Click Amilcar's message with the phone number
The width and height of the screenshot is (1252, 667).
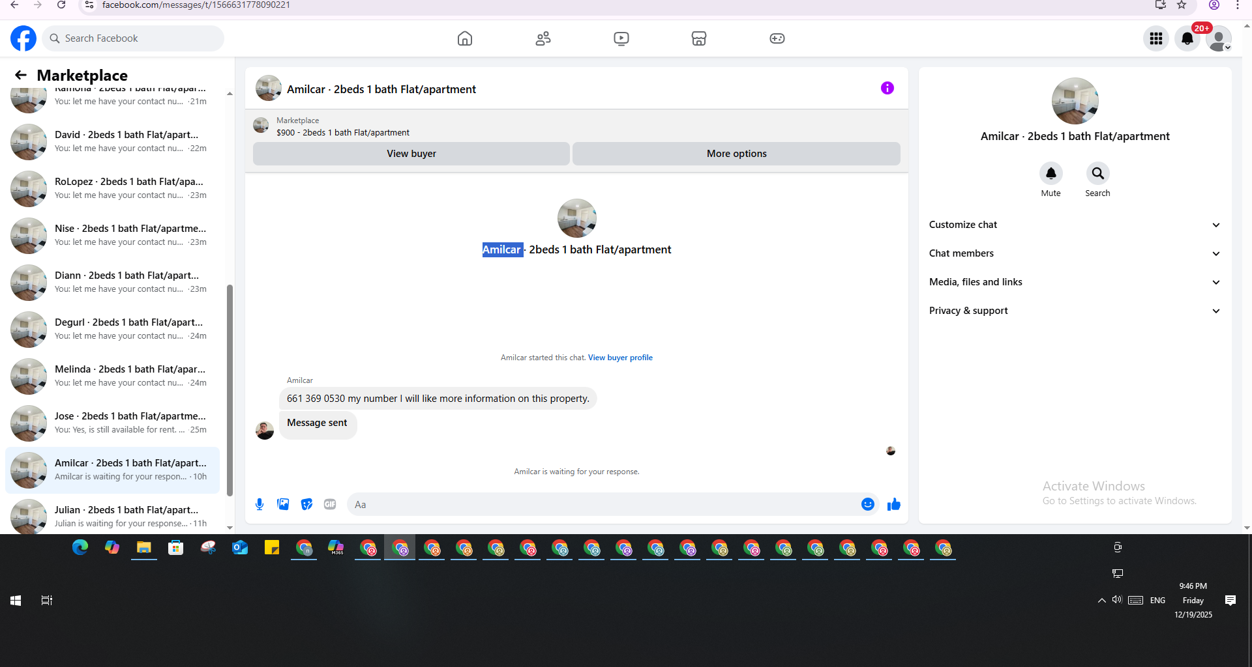coord(438,399)
